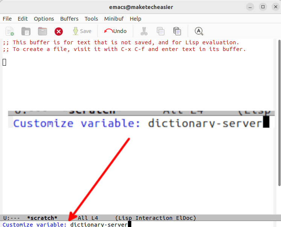Place cursor at empty line four in scratch buffer
This screenshot has width=281, height=227.
click(4, 62)
